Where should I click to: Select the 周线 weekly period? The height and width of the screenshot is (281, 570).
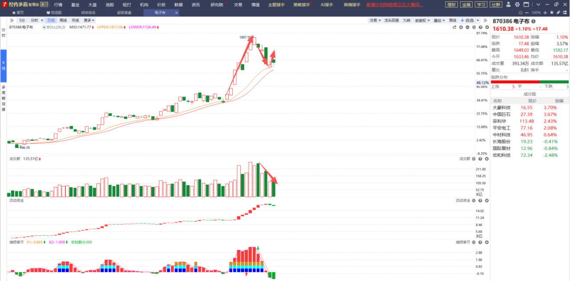coord(63,20)
